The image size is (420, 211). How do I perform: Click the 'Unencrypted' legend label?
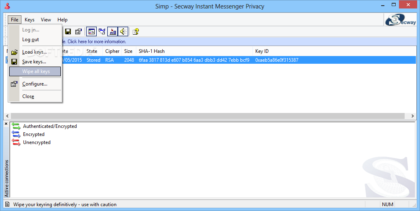pyautogui.click(x=37, y=142)
